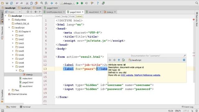
Task: Collapse the js folder under Unit9
Action: coord(16,71)
